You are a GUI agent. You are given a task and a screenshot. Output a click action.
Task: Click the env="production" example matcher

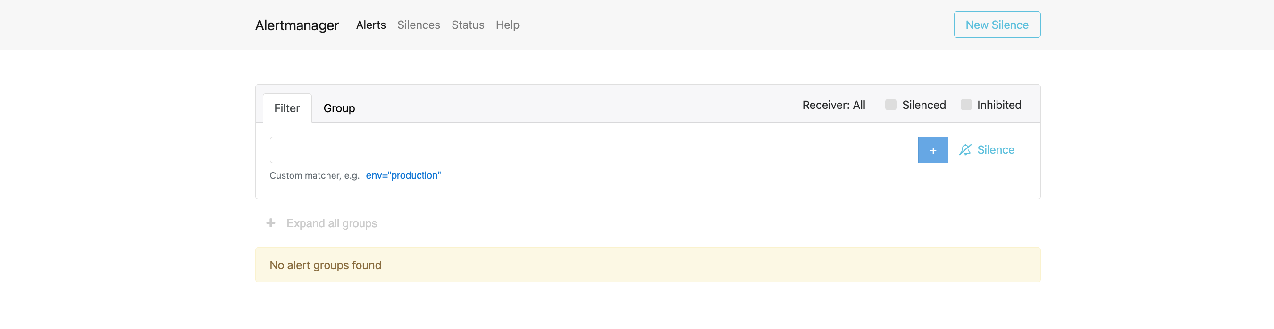[x=403, y=175]
